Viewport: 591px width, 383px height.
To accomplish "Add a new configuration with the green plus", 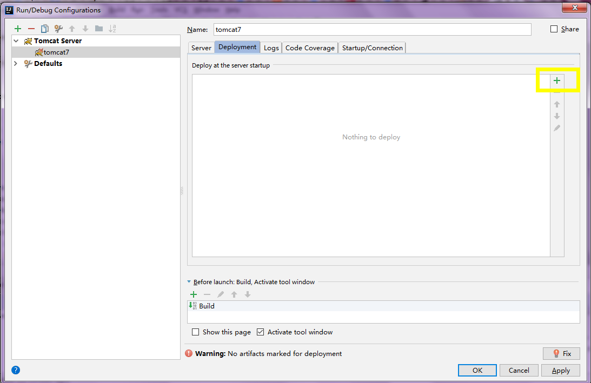I will click(x=18, y=29).
